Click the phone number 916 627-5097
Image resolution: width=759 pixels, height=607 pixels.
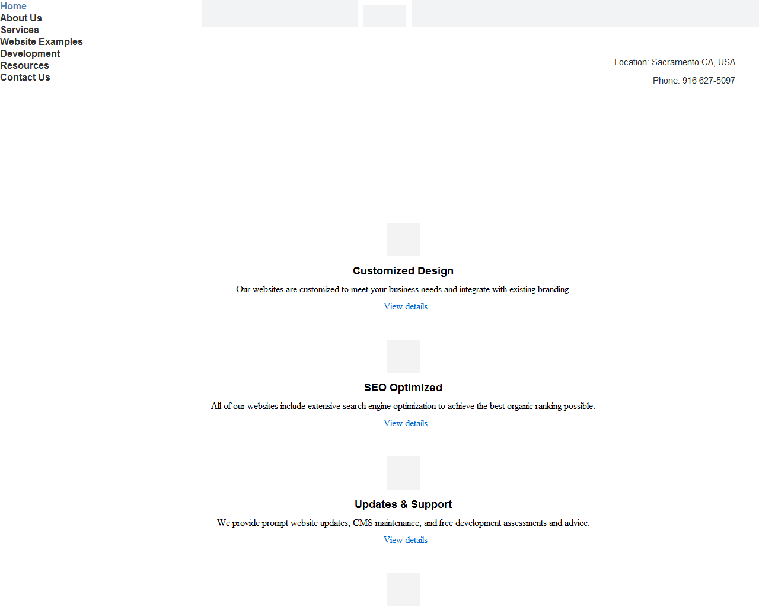coord(709,81)
